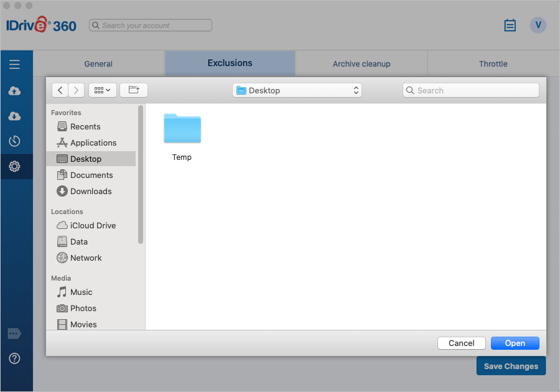The image size is (560, 392).
Task: Open the Desktop location popup menu
Action: coord(297,90)
